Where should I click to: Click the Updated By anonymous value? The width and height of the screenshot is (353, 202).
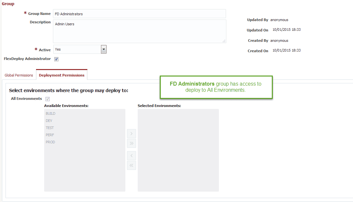coord(279,20)
